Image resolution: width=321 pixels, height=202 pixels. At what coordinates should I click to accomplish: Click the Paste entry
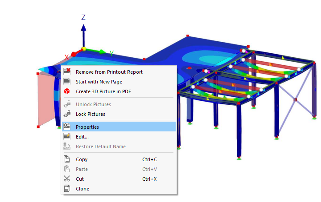(119, 169)
